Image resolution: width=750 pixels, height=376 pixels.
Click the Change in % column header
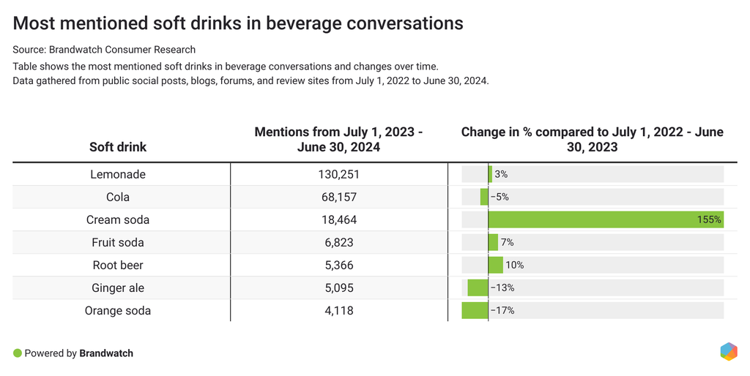pos(592,139)
